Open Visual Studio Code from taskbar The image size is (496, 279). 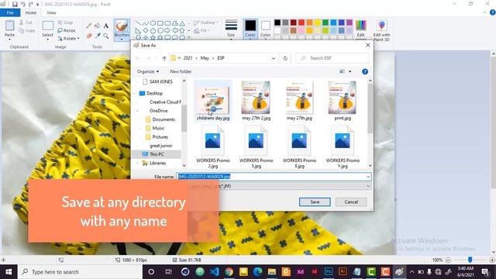coord(215,272)
